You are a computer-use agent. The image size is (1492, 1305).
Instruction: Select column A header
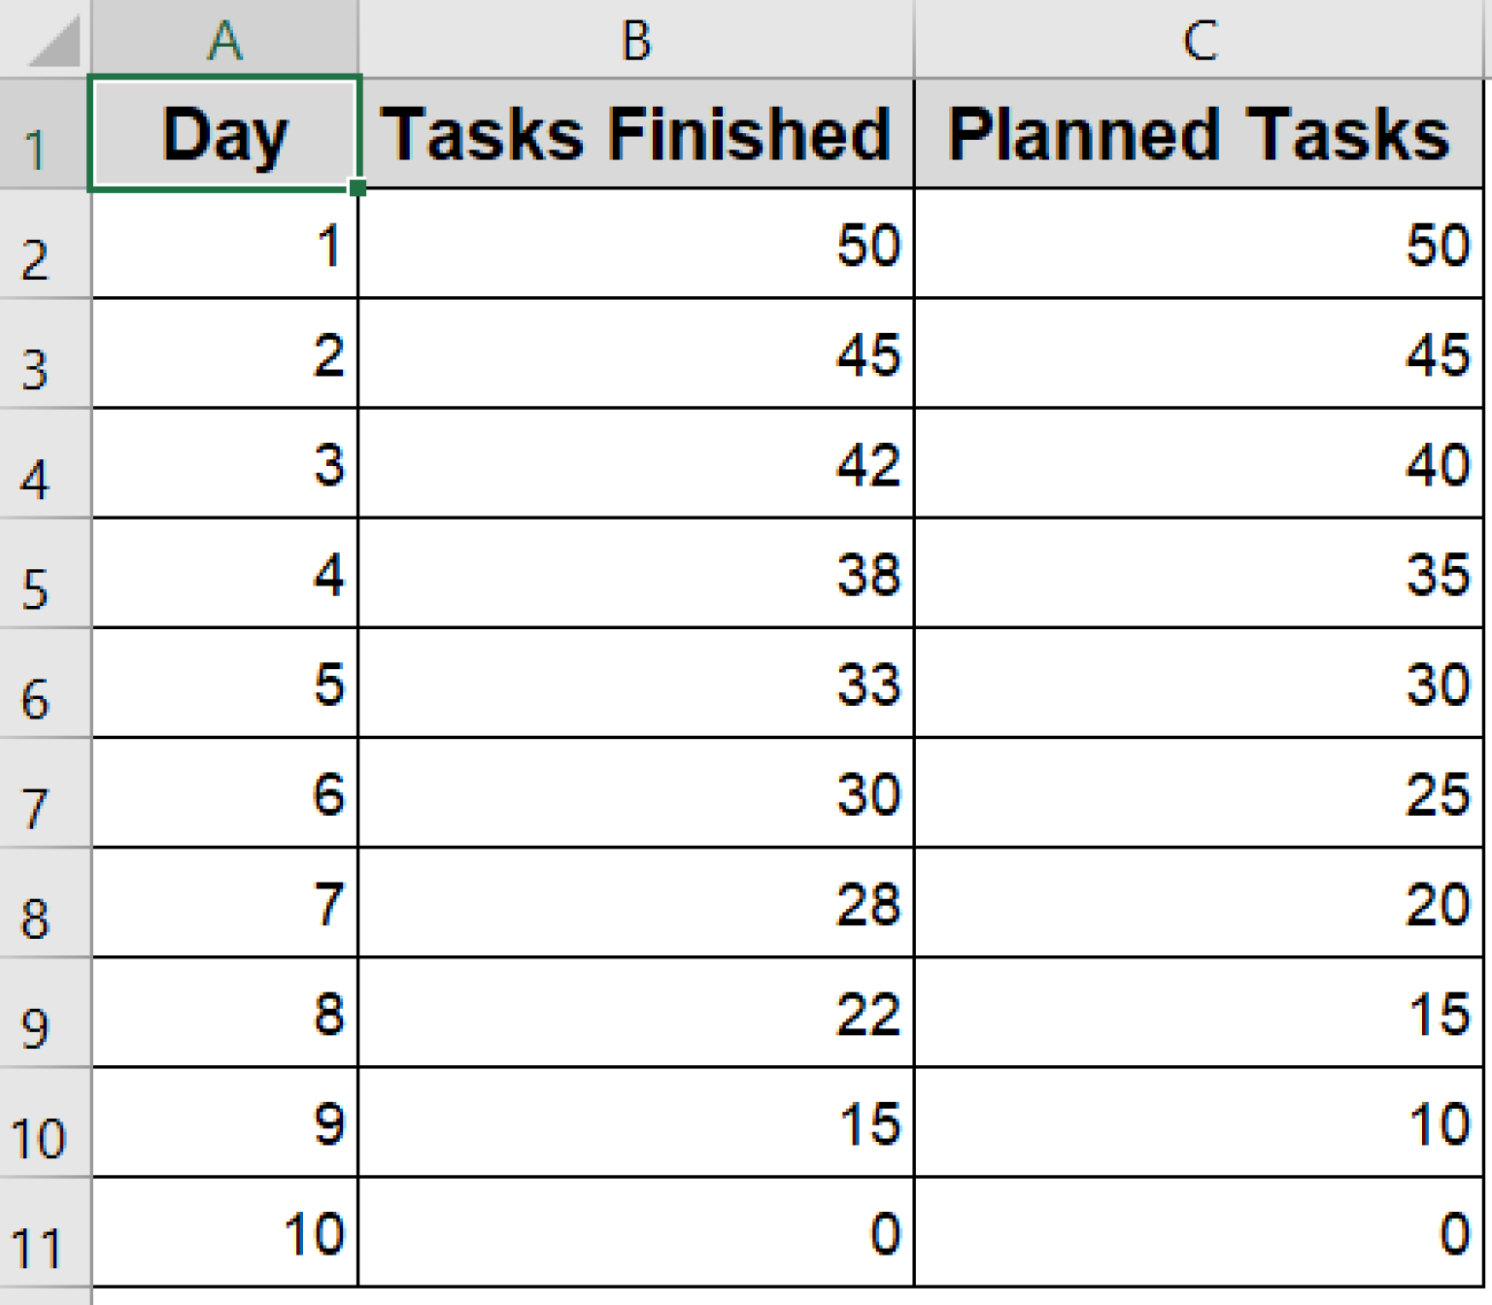pos(225,39)
